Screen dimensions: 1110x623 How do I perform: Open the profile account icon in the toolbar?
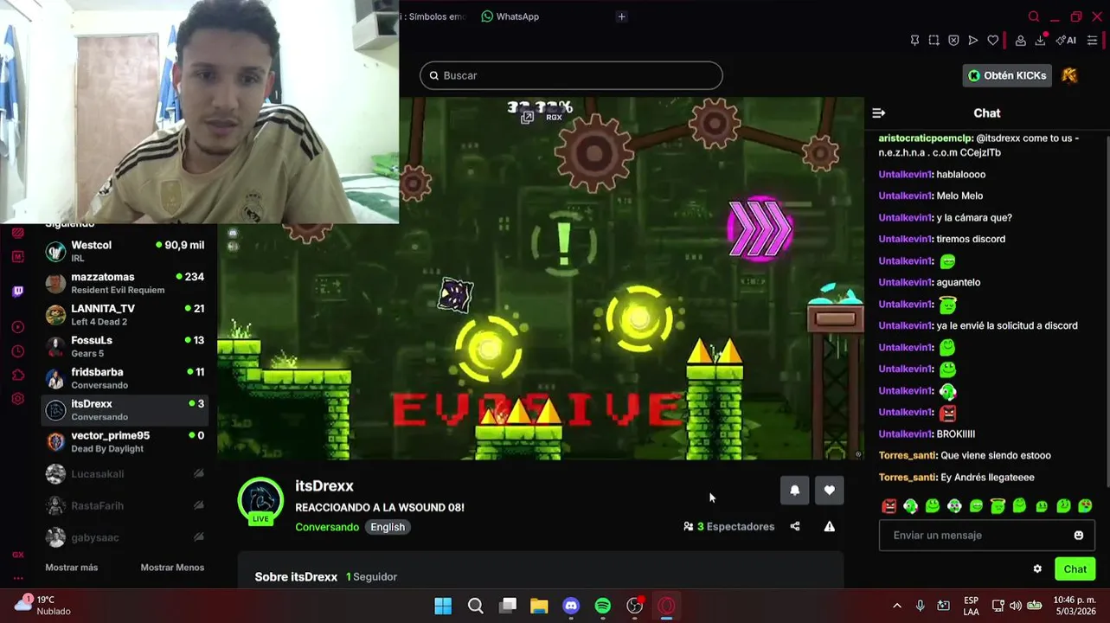tap(1021, 40)
